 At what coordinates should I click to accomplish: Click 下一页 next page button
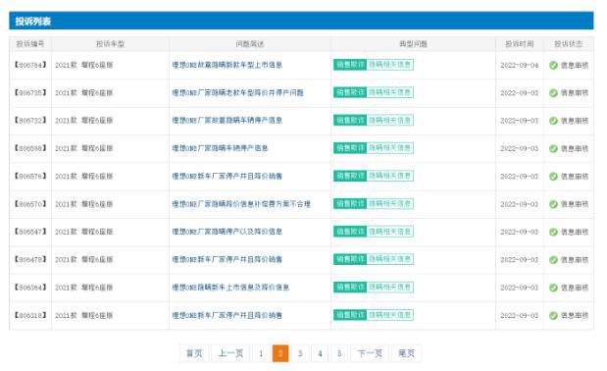coord(370,353)
